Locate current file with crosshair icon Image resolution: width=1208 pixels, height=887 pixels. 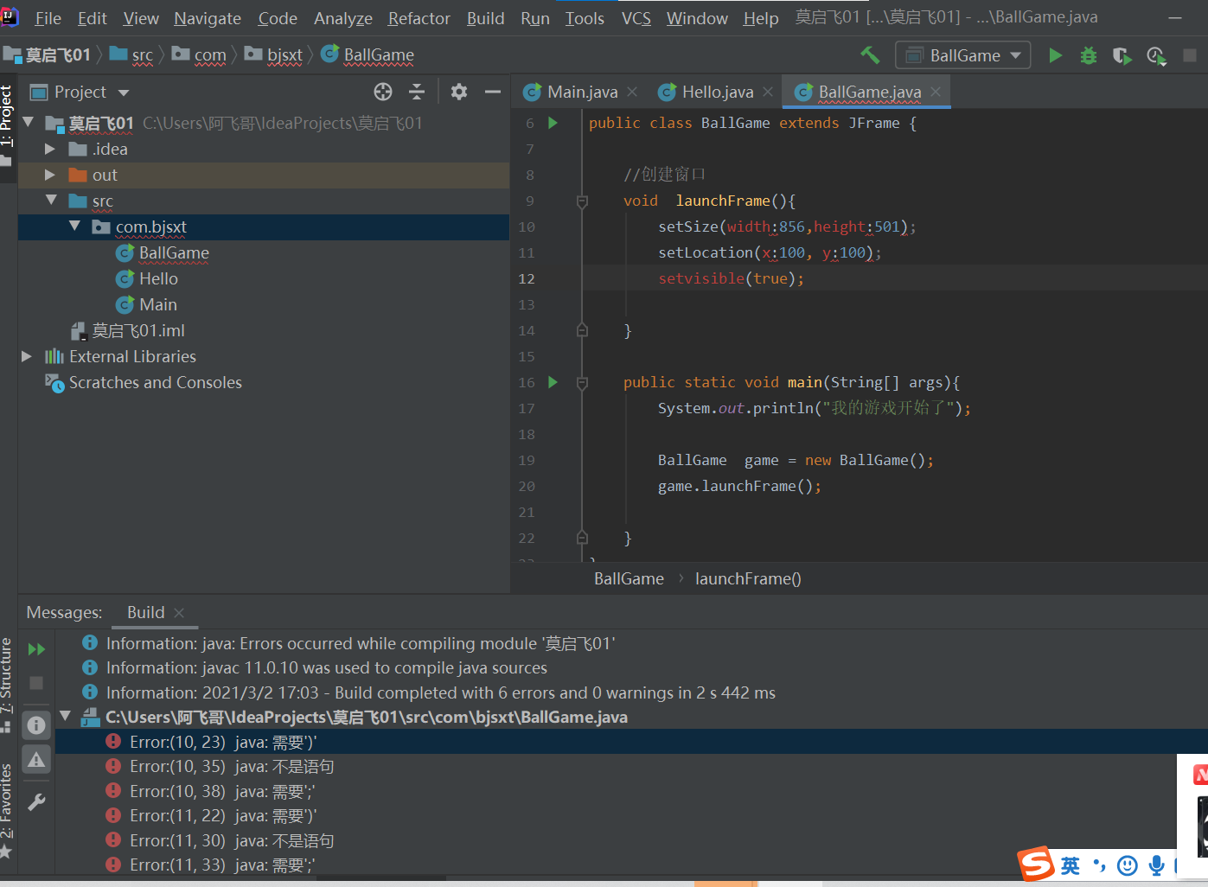(383, 92)
